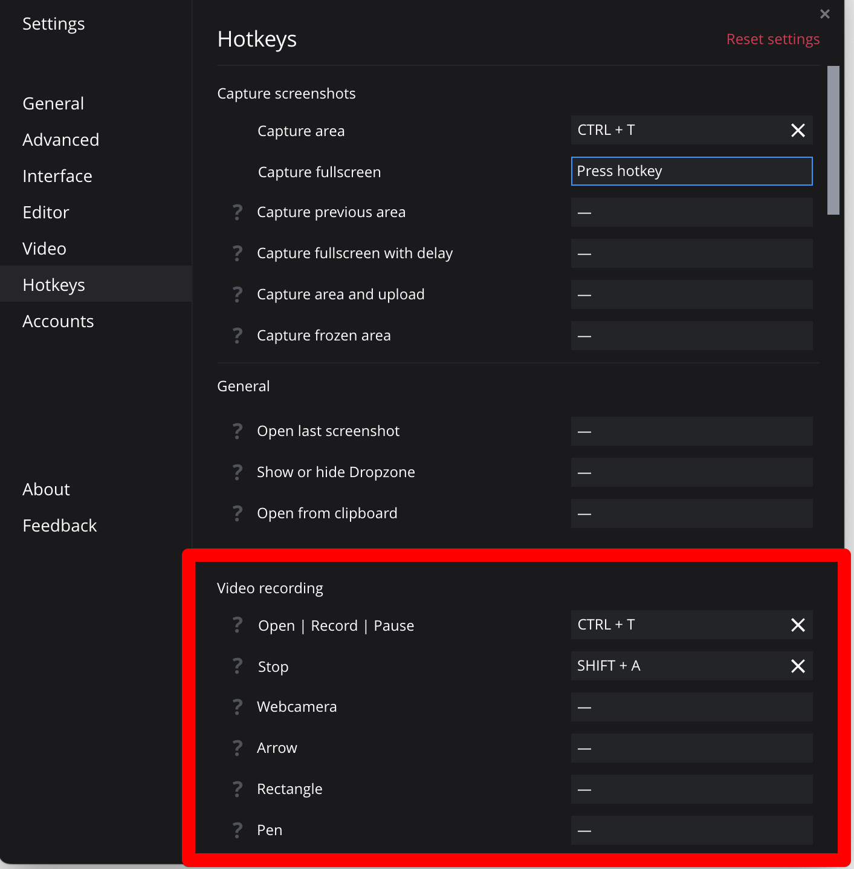Click the Arrow hotkey input field

691,748
